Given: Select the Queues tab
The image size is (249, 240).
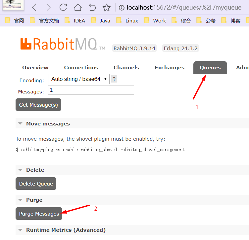Looking at the screenshot, I should pos(210,68).
